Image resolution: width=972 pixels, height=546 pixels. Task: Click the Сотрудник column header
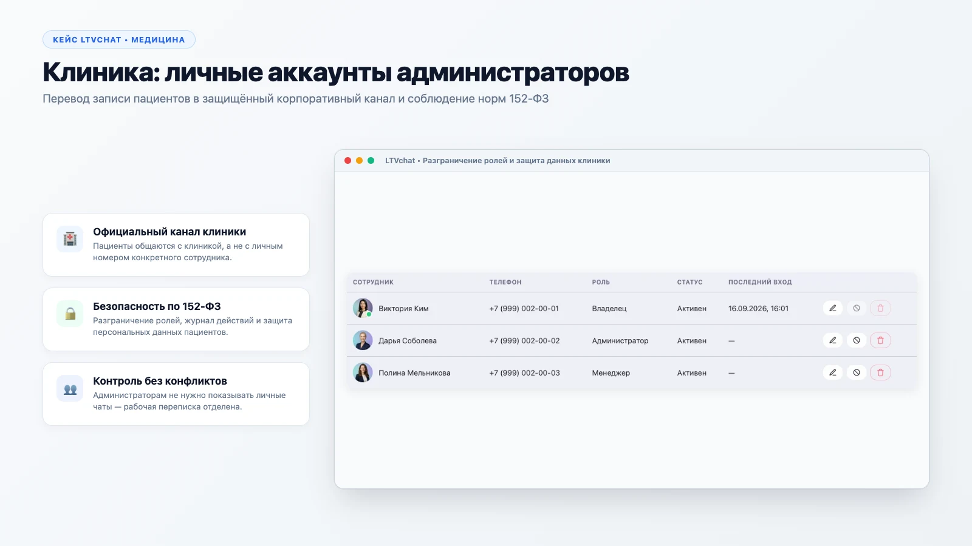pyautogui.click(x=373, y=282)
